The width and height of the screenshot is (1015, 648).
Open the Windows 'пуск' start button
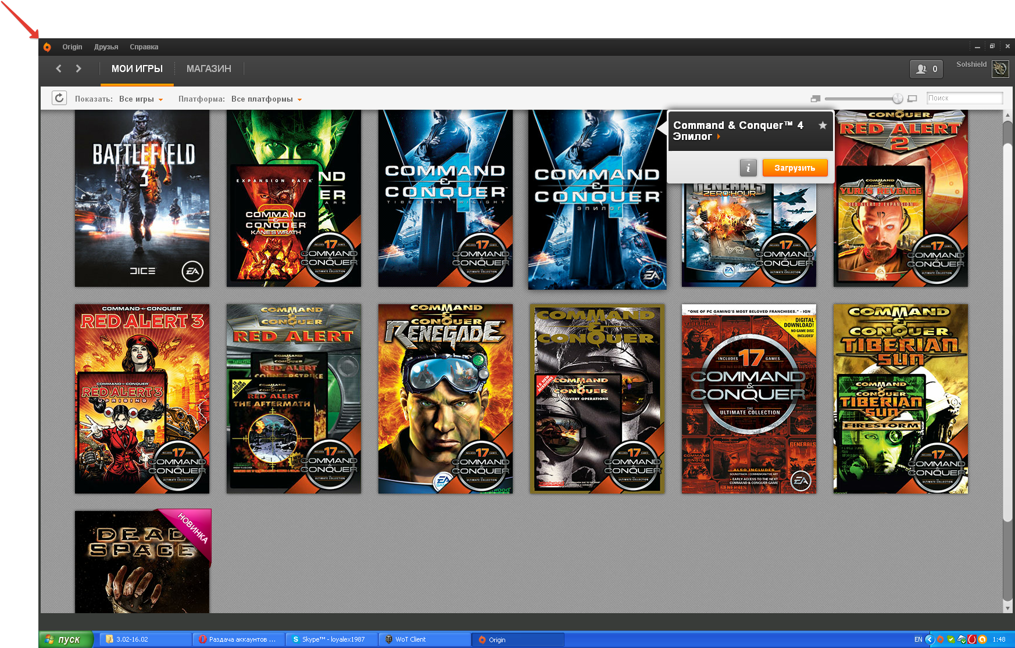coord(66,639)
